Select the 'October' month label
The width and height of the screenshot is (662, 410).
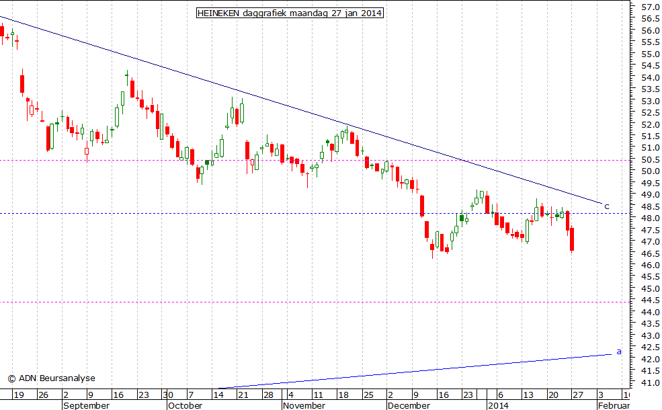coord(185,405)
